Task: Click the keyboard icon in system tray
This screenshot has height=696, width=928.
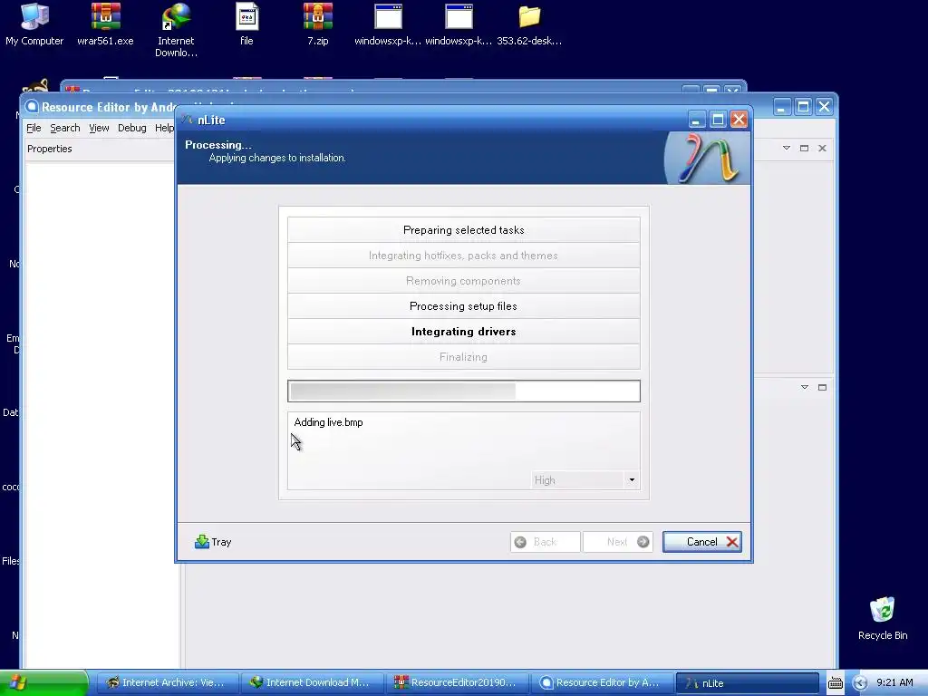Action: pos(835,683)
